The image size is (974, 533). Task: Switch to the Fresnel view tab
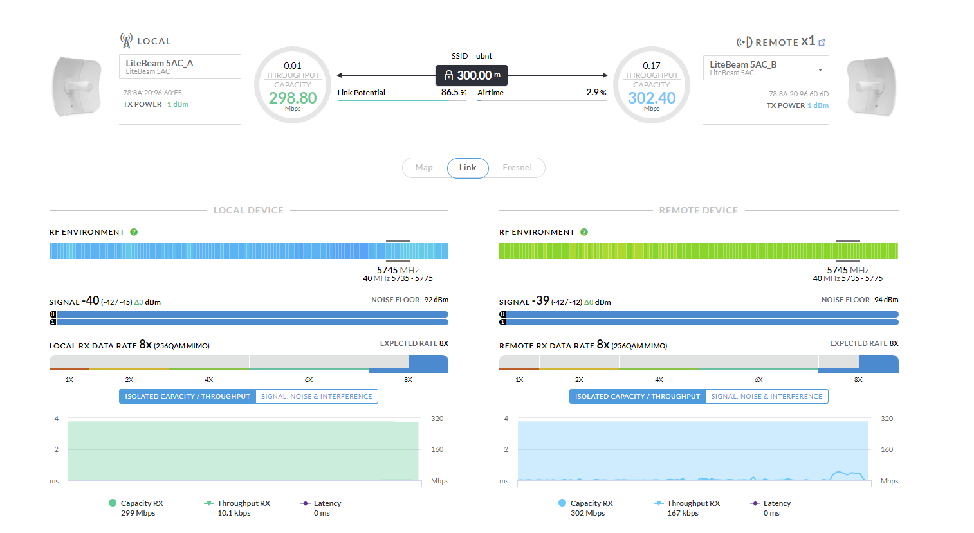517,168
